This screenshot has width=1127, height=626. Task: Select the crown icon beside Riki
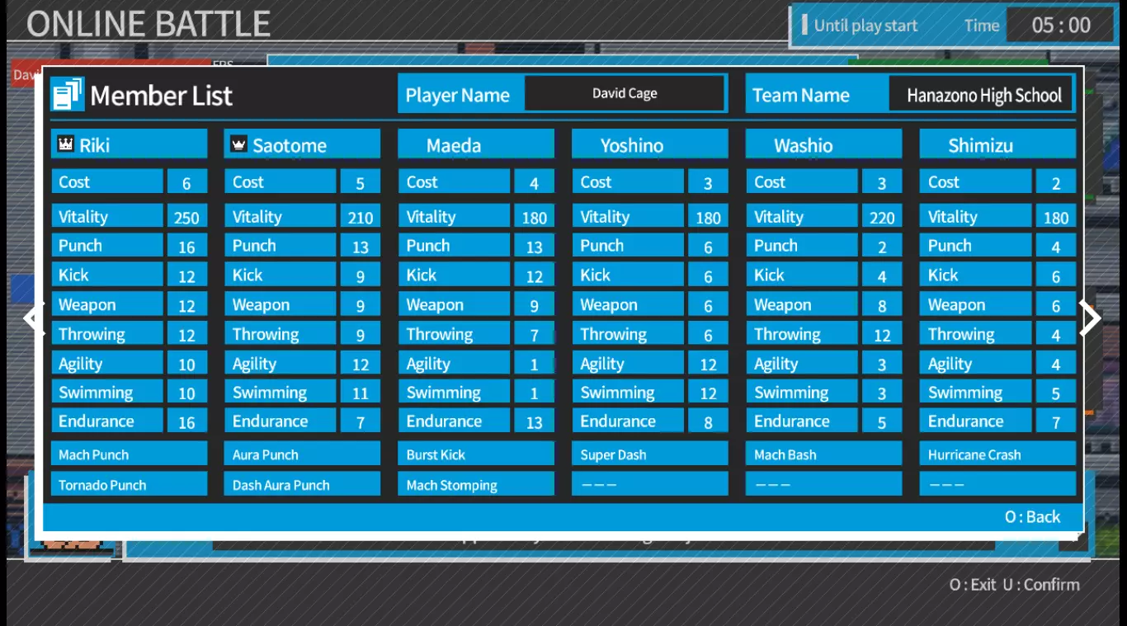(66, 144)
